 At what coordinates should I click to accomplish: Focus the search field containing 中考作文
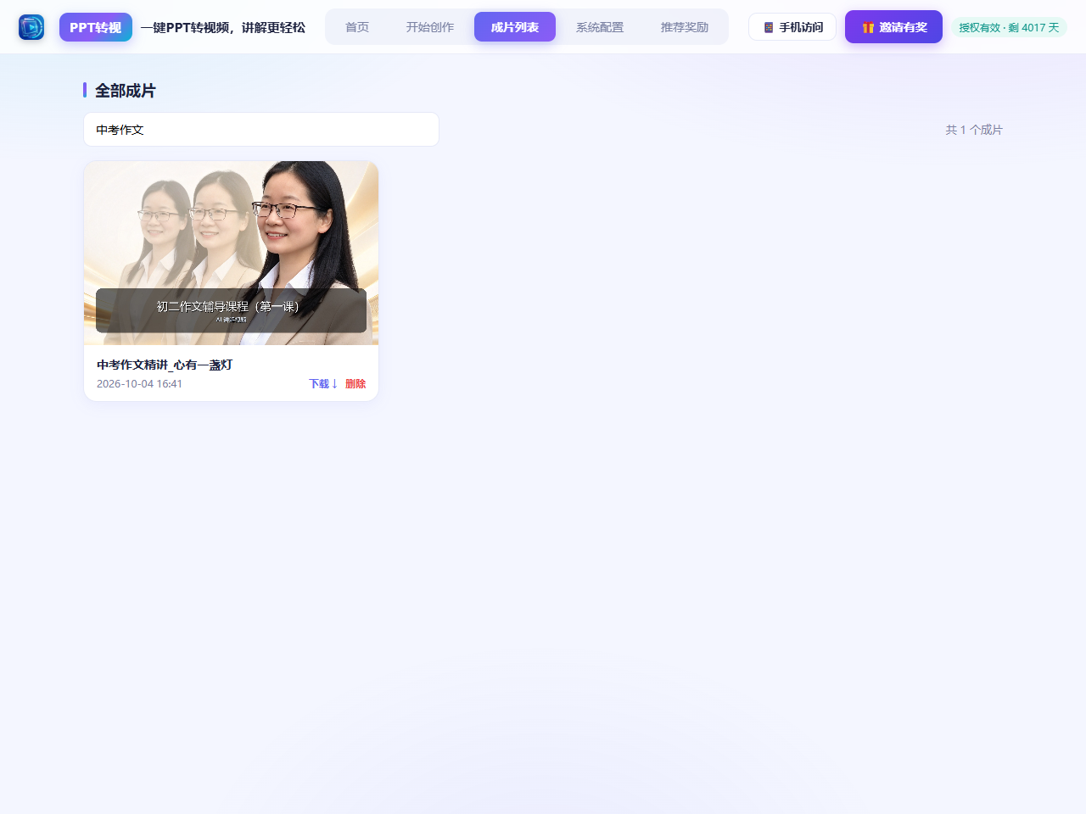point(261,130)
